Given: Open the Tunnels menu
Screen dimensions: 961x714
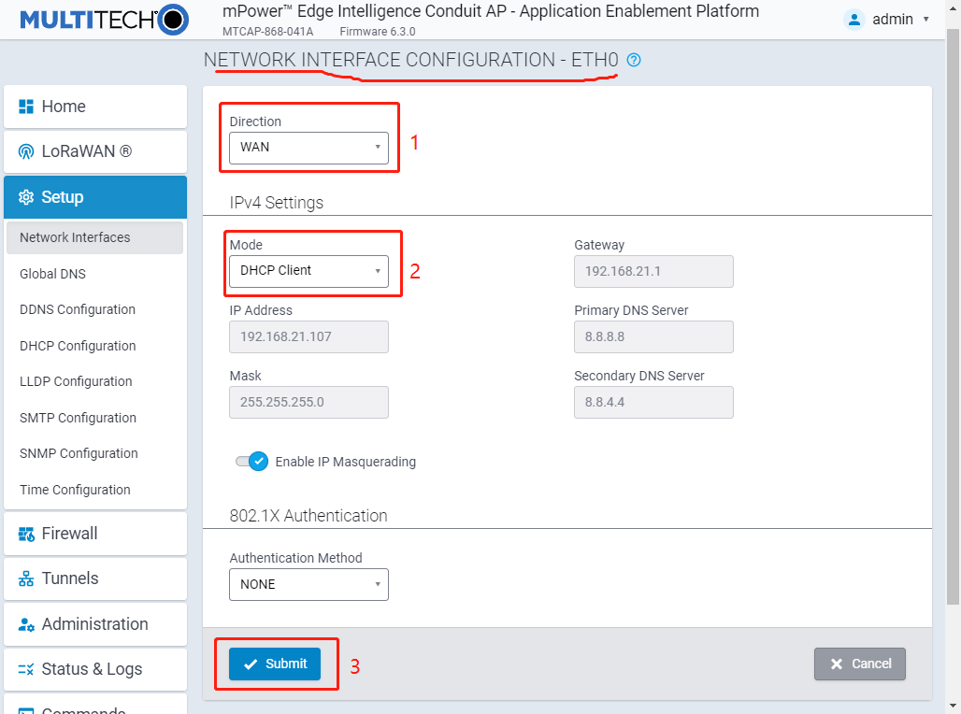Looking at the screenshot, I should click(95, 578).
